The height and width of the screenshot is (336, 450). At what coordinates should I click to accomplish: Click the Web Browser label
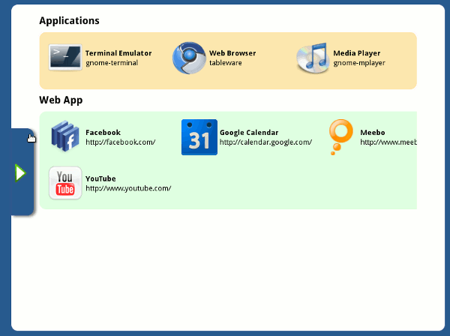[x=232, y=53]
